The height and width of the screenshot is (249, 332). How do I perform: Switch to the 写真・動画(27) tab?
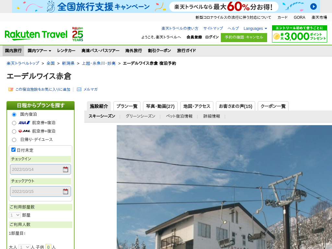pyautogui.click(x=160, y=106)
